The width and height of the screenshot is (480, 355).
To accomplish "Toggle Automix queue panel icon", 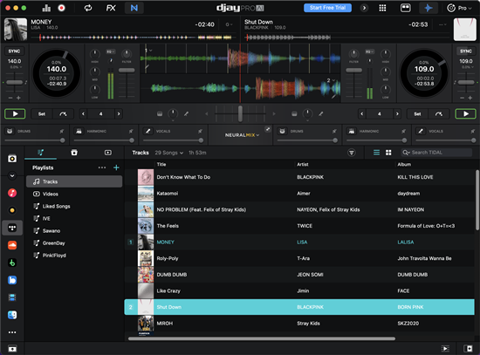I will (x=445, y=349).
